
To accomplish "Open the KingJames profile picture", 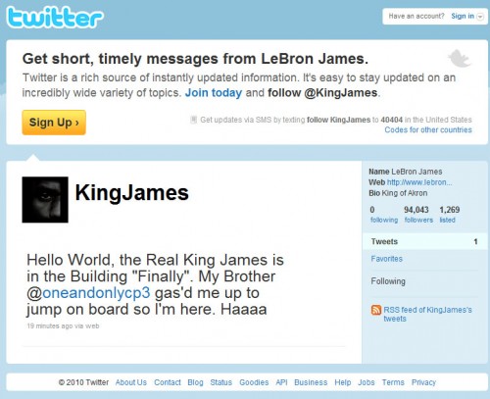I will pyautogui.click(x=45, y=200).
